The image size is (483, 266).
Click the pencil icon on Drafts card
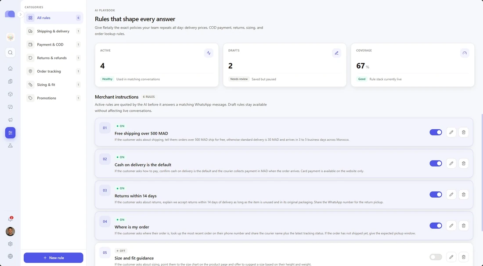pos(336,53)
